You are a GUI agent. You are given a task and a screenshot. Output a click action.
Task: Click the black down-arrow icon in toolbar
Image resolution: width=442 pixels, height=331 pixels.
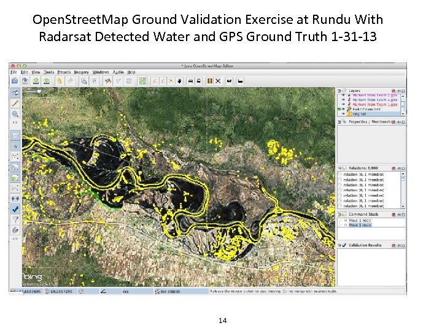[x=179, y=81]
